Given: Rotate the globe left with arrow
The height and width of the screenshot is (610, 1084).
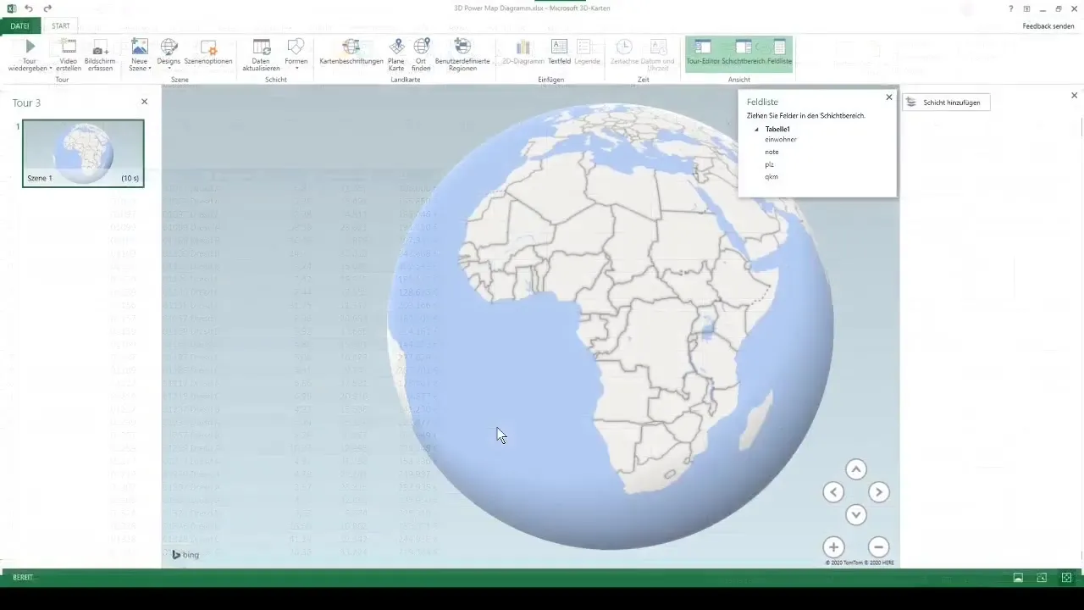Looking at the screenshot, I should 833,492.
